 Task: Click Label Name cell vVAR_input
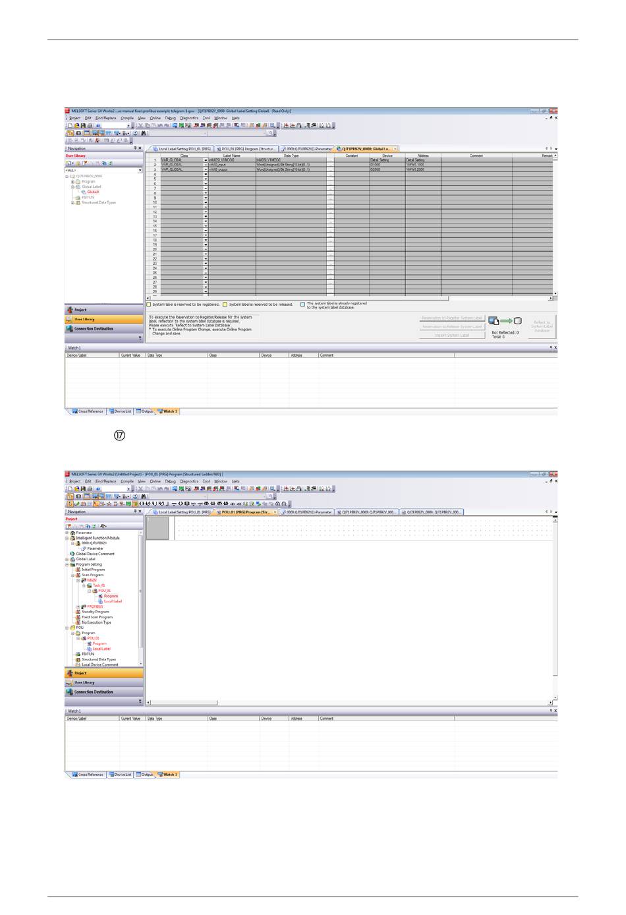pyautogui.click(x=232, y=165)
